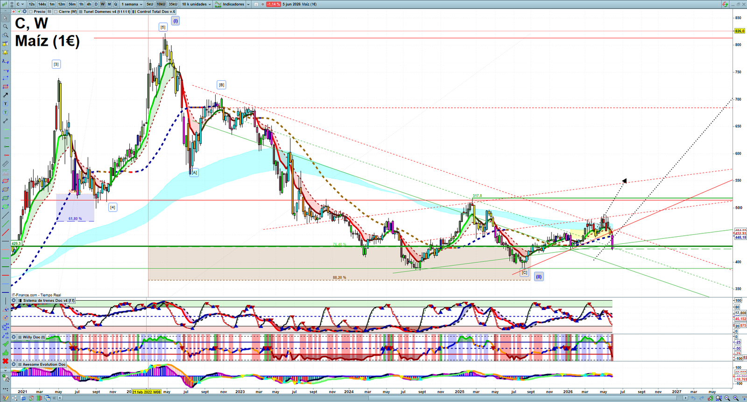The image size is (747, 402).
Task: Click the bottom-left pencil drawing icon
Action: click(x=6, y=398)
